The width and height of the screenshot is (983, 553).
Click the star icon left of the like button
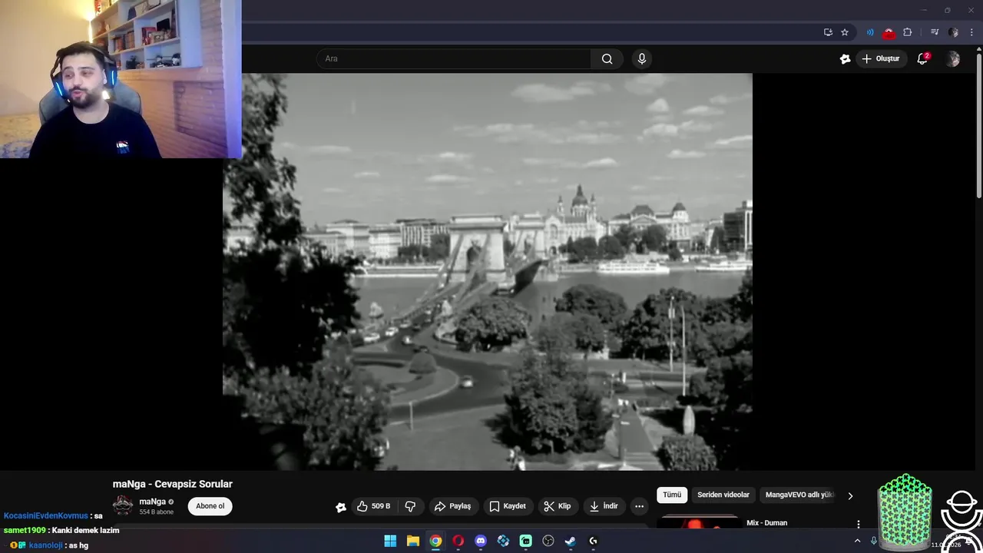click(x=341, y=507)
